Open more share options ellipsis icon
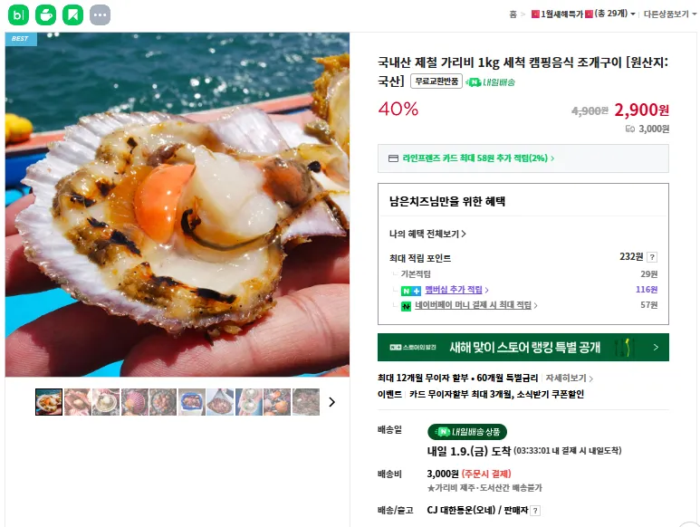The image size is (700, 527). tap(100, 14)
